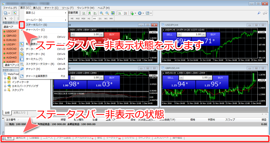This screenshot has height=143, width=270.
Task: Open the ツール (T) menu
Action: click(x=68, y=8)
